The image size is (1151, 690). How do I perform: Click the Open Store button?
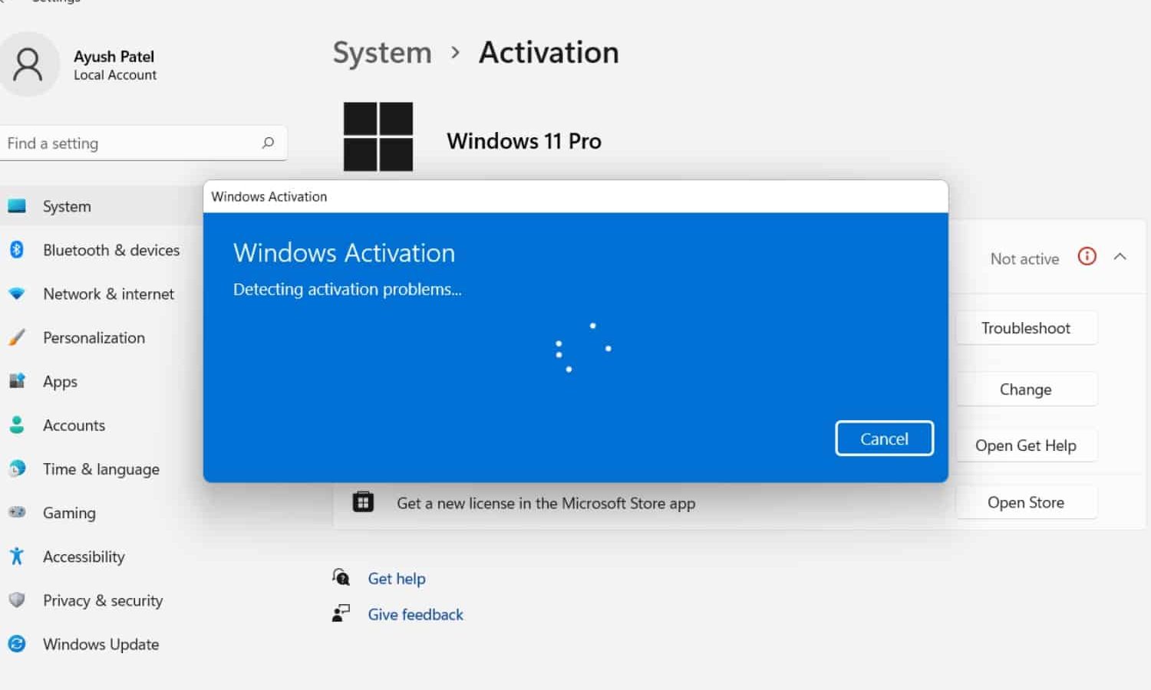tap(1026, 502)
